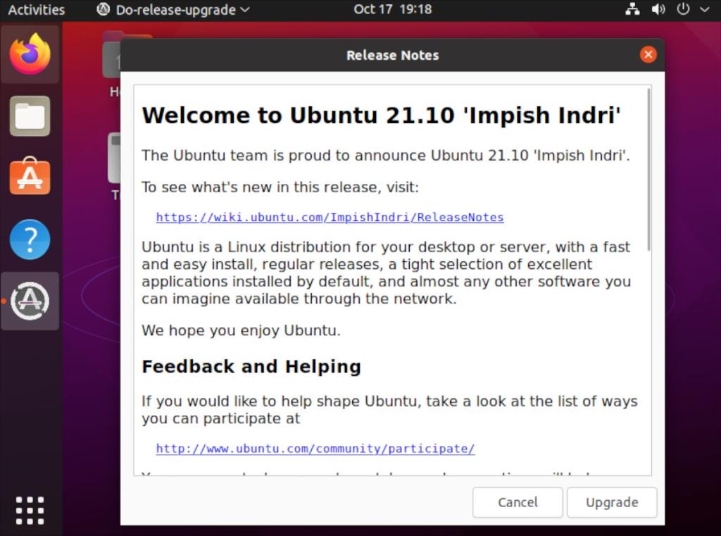The height and width of the screenshot is (536, 721).
Task: Follow the community participate link
Action: click(x=315, y=449)
